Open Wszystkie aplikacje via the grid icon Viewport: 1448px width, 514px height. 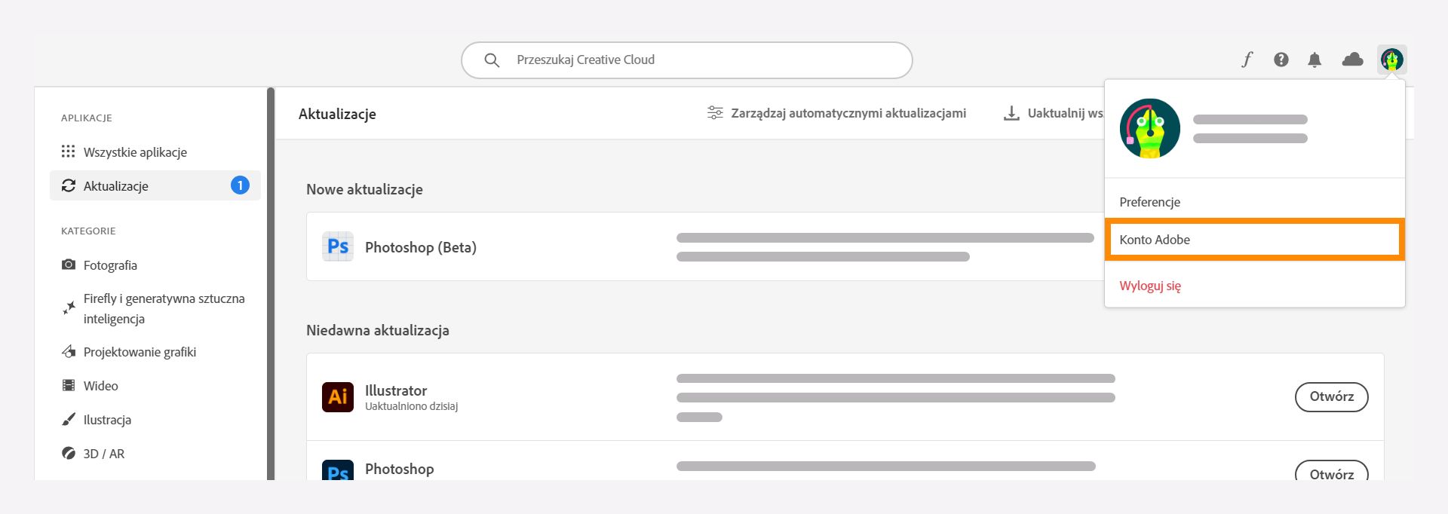click(x=69, y=151)
